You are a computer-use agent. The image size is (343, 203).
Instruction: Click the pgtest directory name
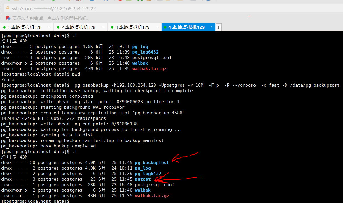point(143,179)
